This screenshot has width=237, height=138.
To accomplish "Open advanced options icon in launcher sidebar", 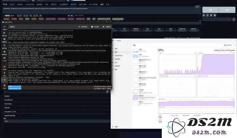I will [4, 33].
